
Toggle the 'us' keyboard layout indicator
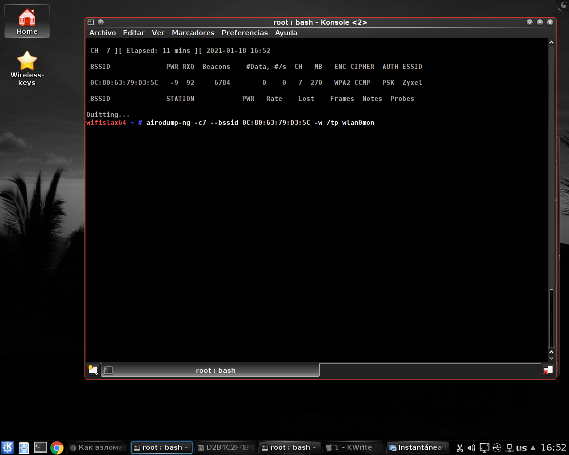(x=521, y=448)
